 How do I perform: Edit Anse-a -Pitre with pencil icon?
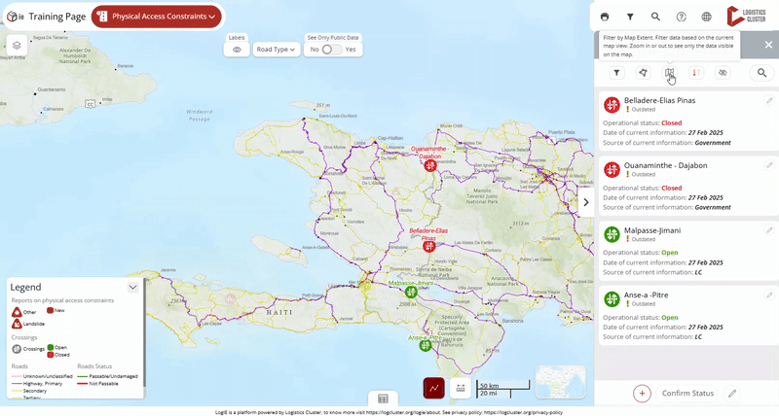769,295
